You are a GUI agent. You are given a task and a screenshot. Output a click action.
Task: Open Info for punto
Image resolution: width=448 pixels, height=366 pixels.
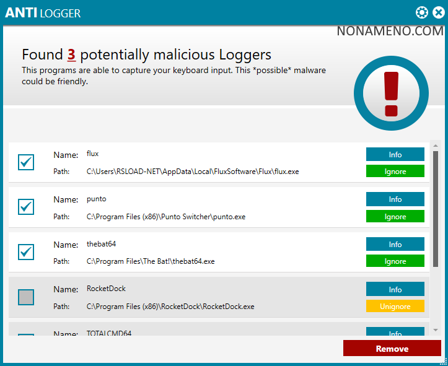point(395,199)
